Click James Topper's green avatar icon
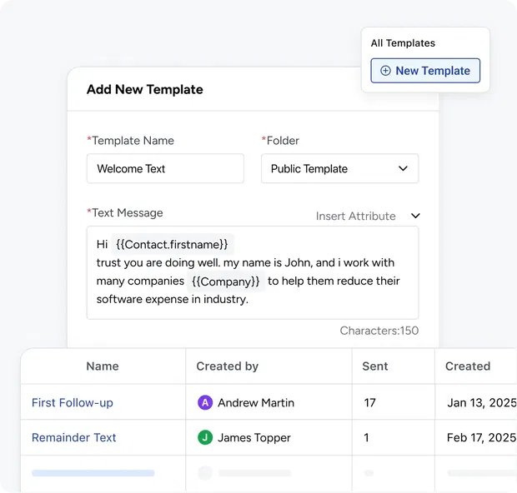The height and width of the screenshot is (493, 517). pos(205,437)
